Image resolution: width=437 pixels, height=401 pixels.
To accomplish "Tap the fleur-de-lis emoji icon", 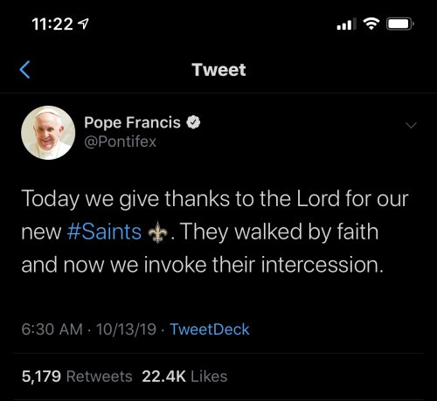I will (157, 232).
